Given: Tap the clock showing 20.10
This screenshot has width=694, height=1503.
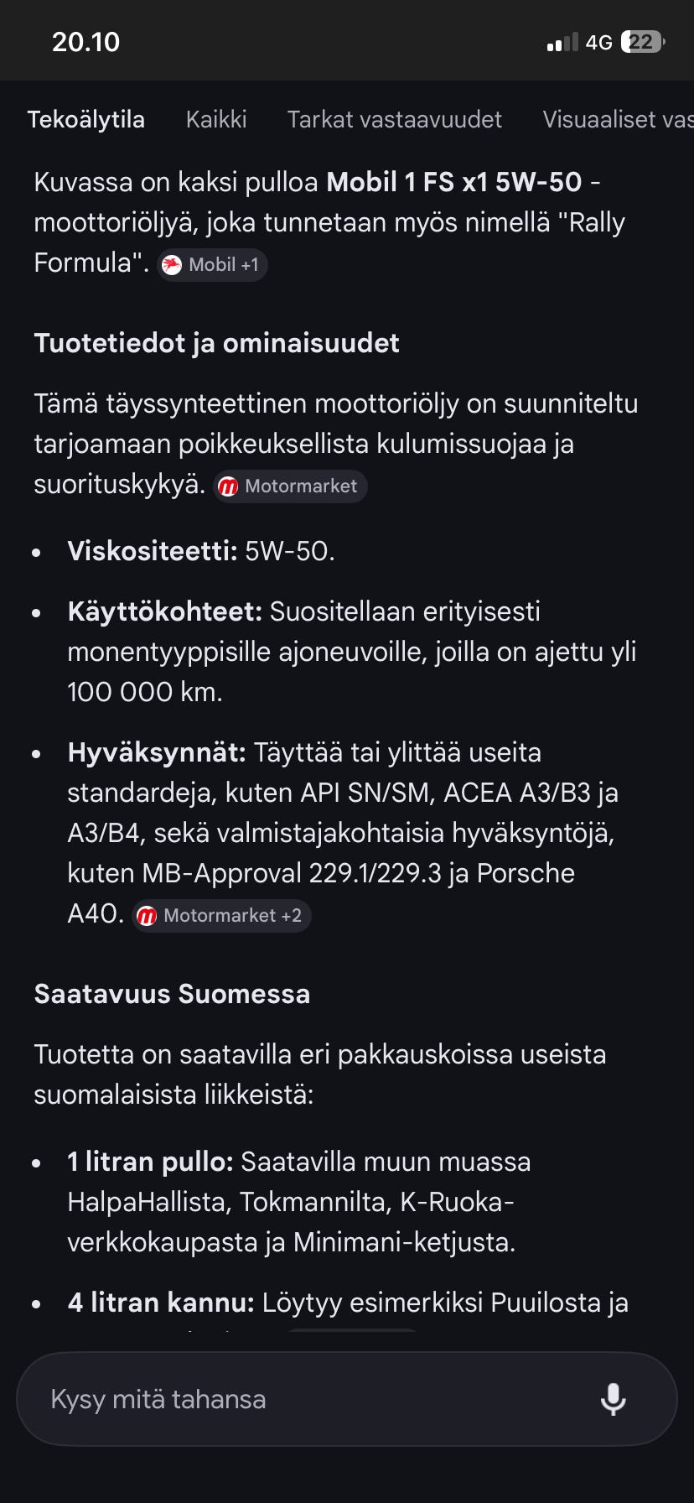Looking at the screenshot, I should click(85, 41).
